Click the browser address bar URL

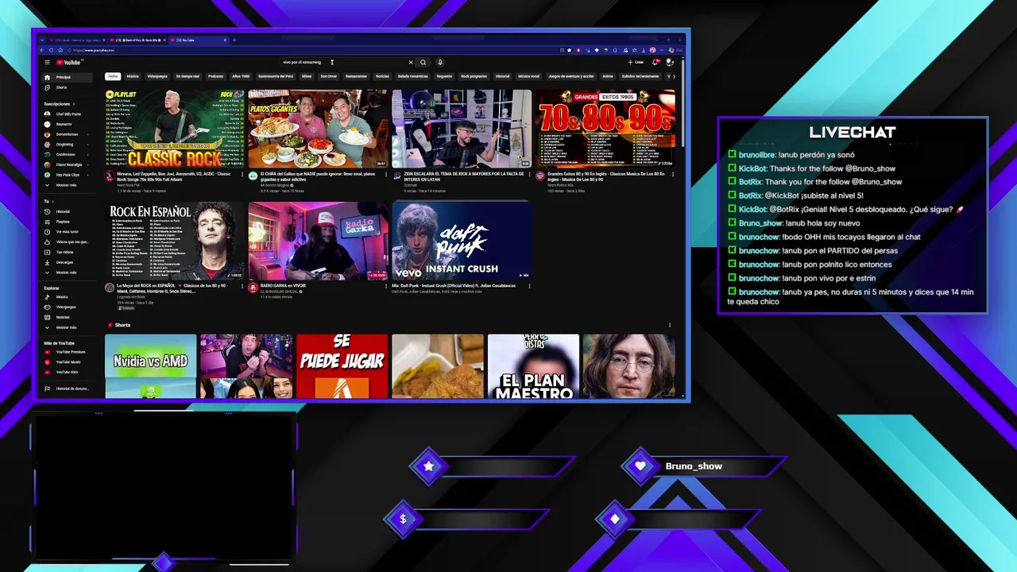click(95, 50)
